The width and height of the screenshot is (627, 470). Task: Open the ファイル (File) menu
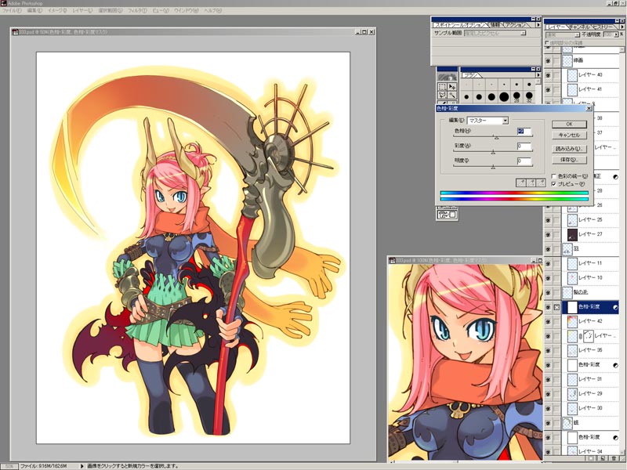[x=11, y=11]
